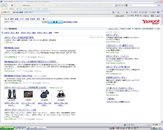
Task: Click the advanced search conditions link
Action: [x=71, y=22]
